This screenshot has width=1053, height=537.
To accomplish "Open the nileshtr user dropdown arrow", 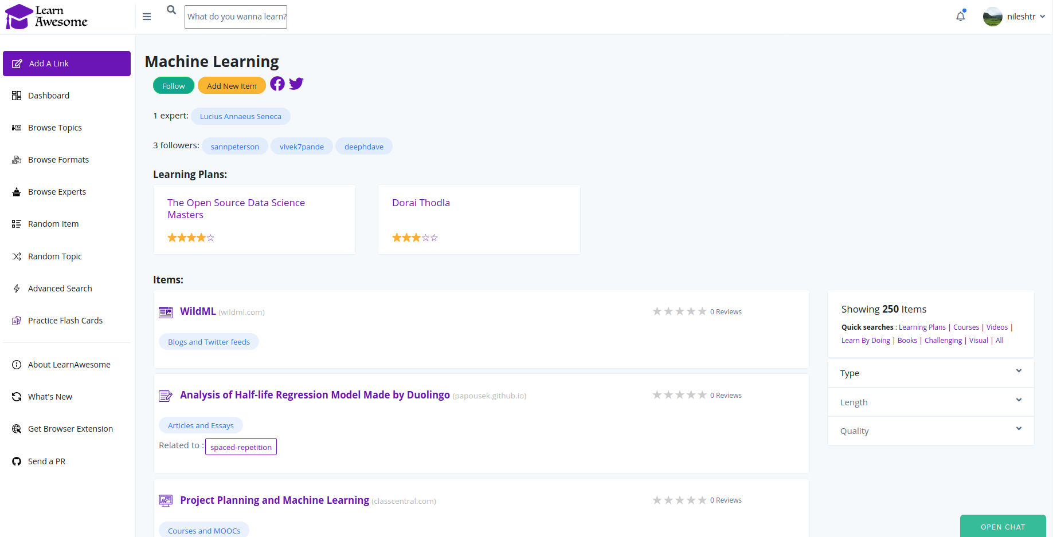I will point(1042,17).
